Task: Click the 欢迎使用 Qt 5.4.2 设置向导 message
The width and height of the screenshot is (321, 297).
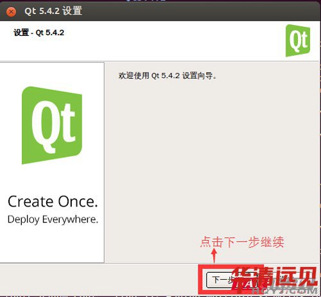Action: click(168, 76)
